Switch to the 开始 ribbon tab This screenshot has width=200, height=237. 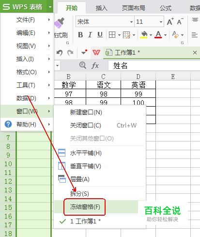click(72, 8)
